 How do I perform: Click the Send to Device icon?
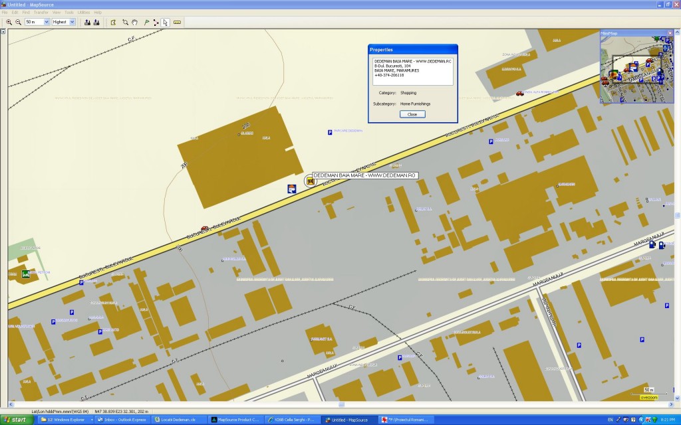(87, 22)
